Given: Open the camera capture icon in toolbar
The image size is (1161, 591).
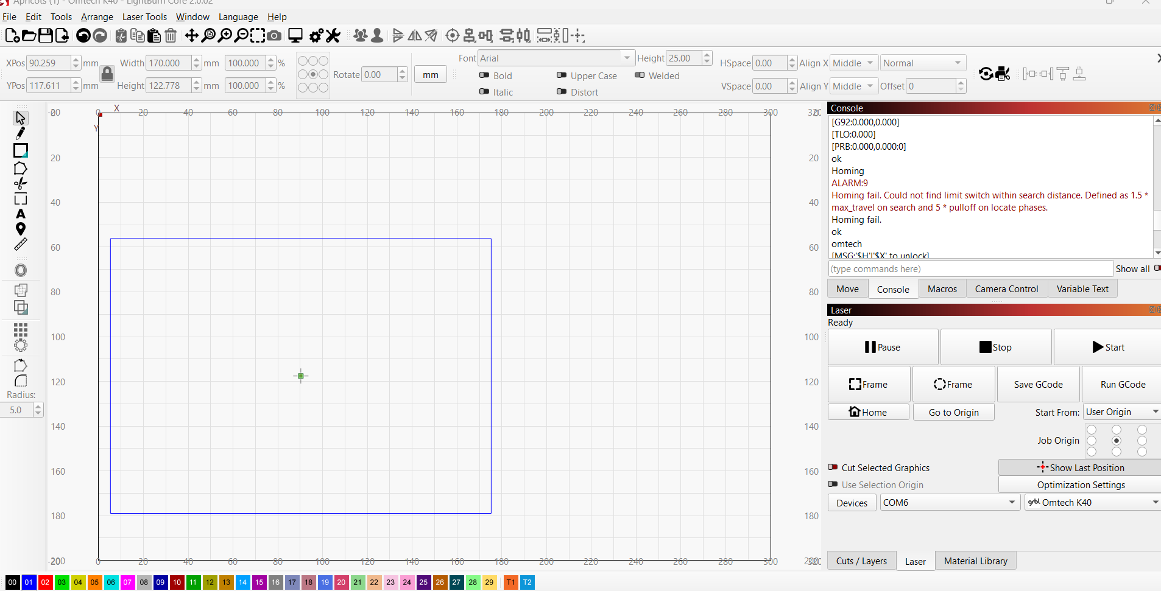Looking at the screenshot, I should coord(275,36).
